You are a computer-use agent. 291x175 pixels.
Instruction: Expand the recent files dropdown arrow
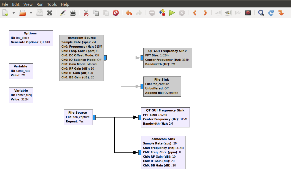(x=31, y=13)
